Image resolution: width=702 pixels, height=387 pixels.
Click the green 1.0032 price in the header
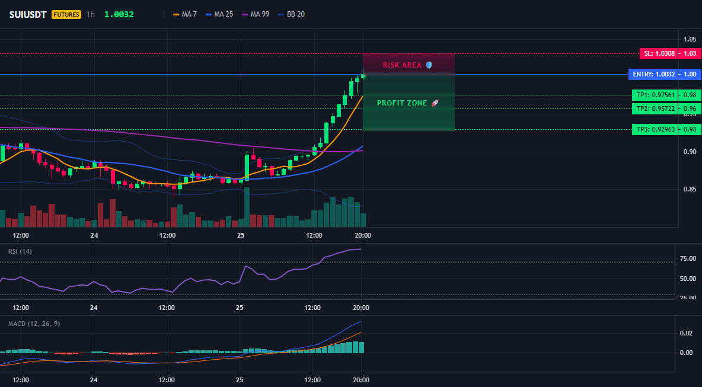(119, 14)
